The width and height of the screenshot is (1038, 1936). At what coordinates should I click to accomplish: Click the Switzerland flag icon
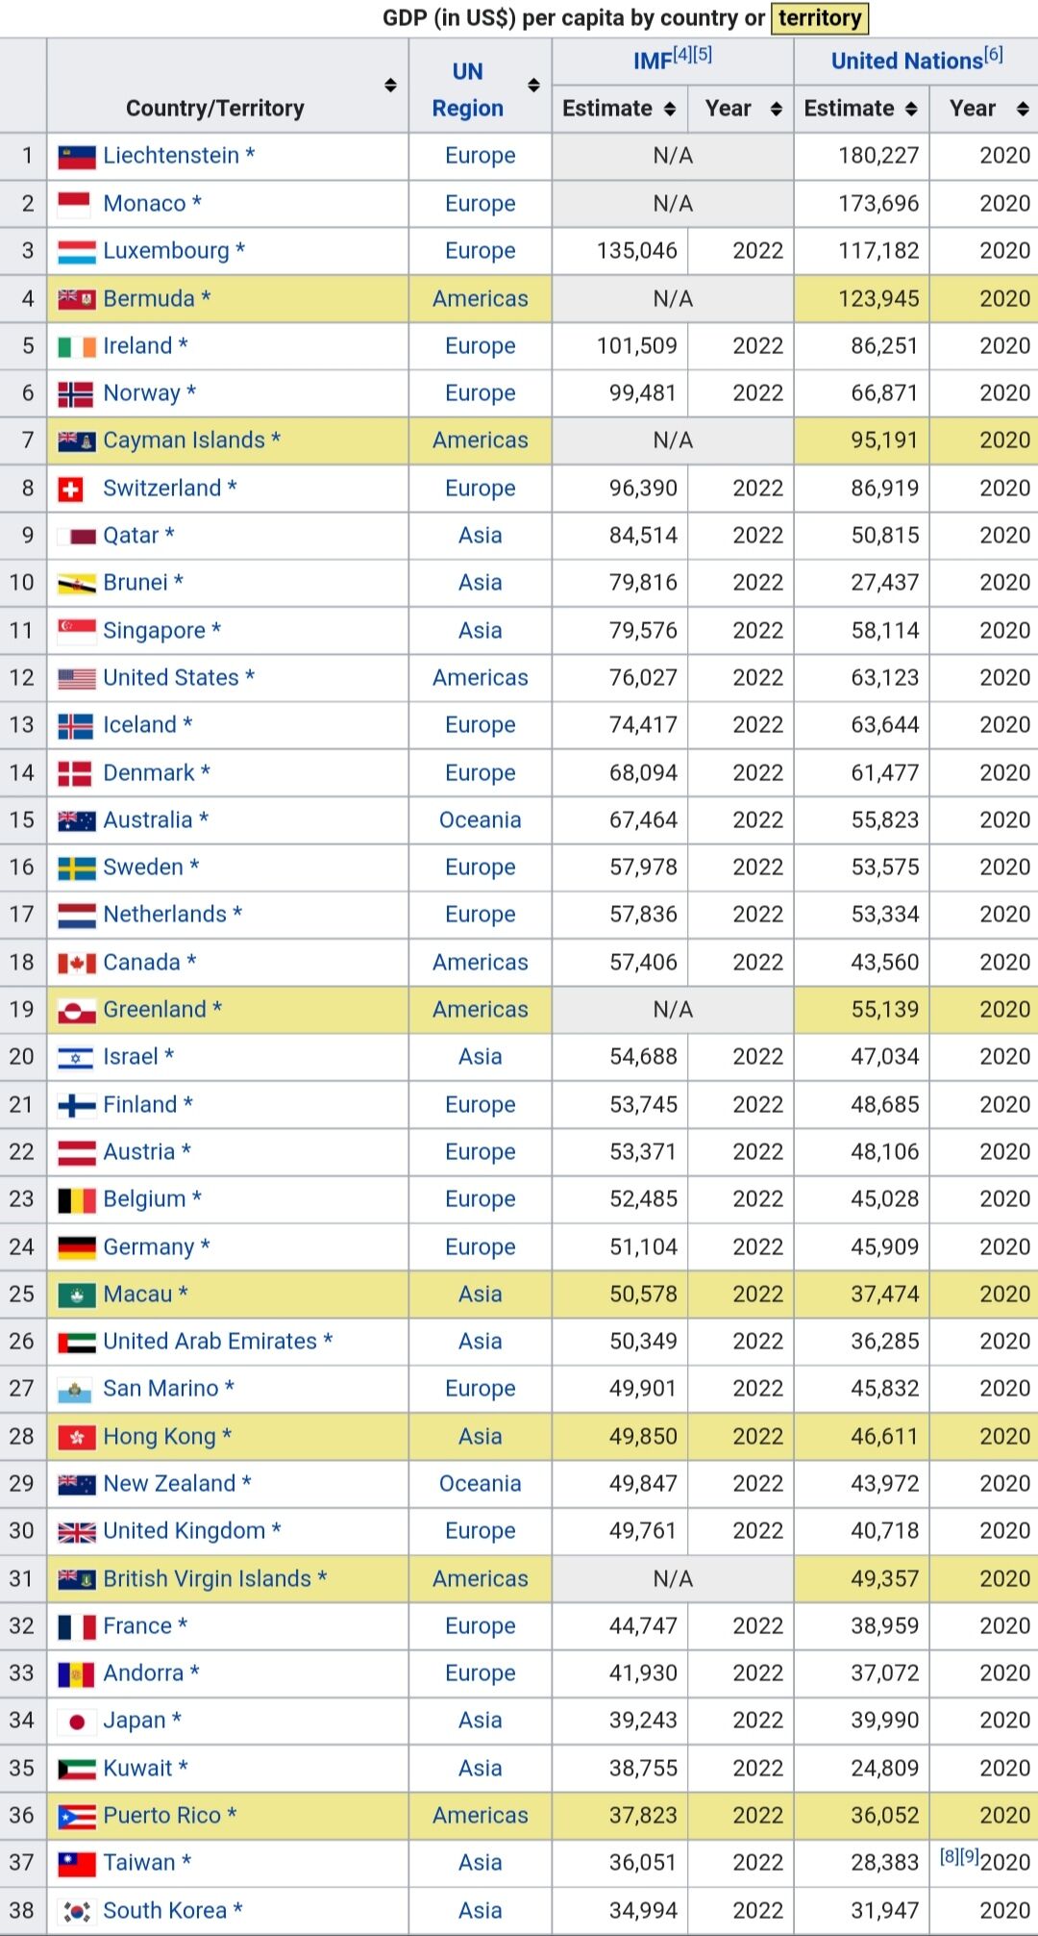(70, 489)
